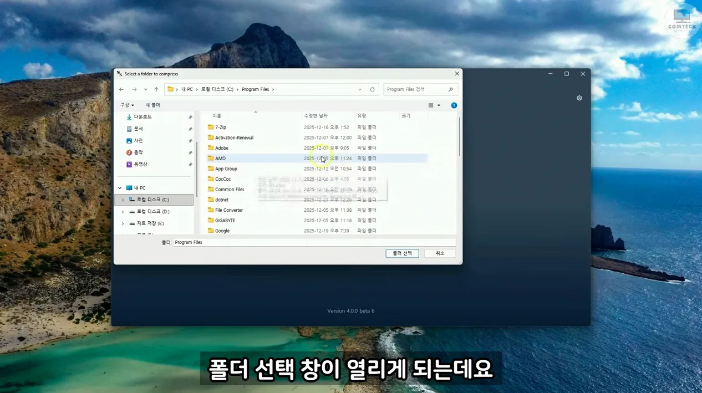Select 로컬 디스크 (C:) drive
Viewport: 702px width, 393px height.
154,200
